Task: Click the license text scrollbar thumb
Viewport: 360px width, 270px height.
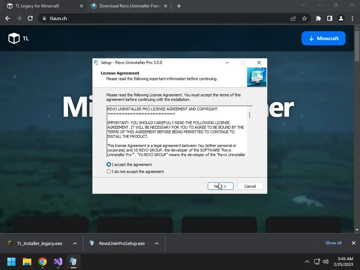Action: [250, 115]
